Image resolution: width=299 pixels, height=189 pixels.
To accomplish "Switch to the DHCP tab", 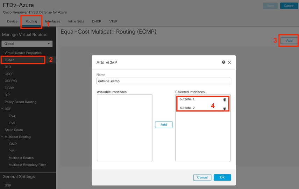I will tap(97, 21).
